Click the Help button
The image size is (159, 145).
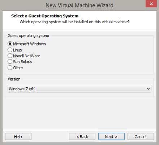point(18,137)
